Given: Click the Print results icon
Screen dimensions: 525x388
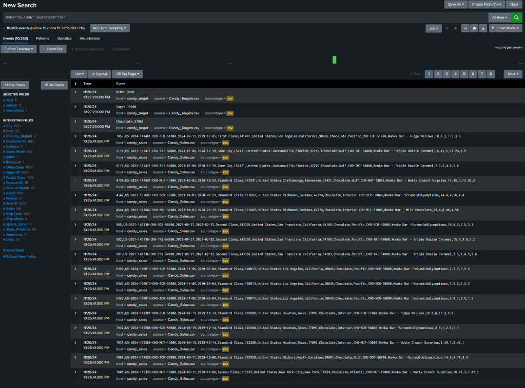Looking at the screenshot, I should 474,28.
